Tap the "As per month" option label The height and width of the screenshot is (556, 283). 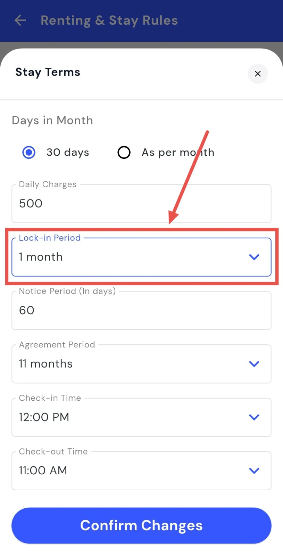pos(178,152)
